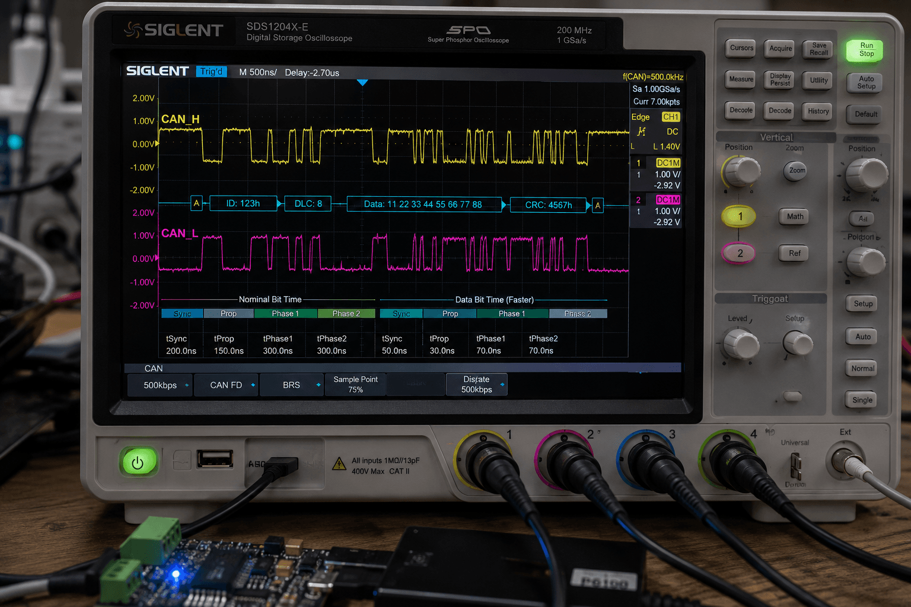Click the trigger Level knob
The width and height of the screenshot is (911, 607).
pos(741,345)
